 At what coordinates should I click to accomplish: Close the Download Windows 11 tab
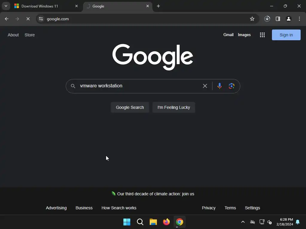tap(76, 6)
